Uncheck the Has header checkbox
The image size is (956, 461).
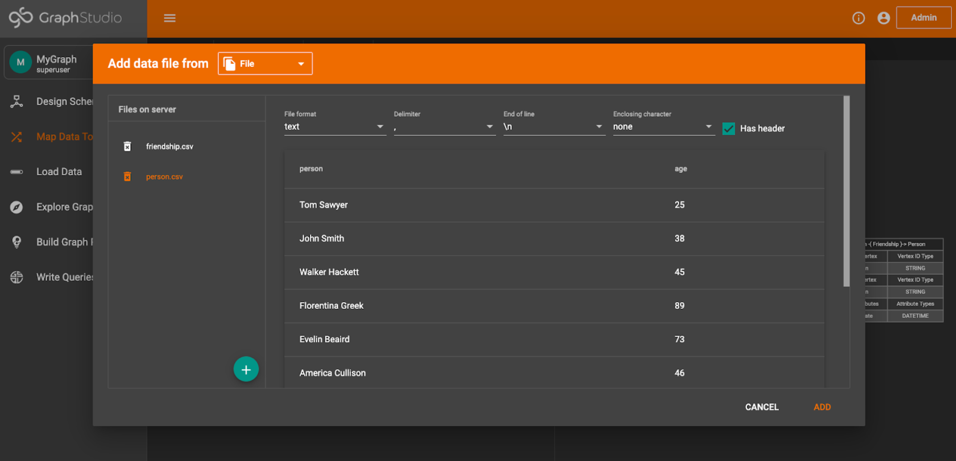point(728,128)
